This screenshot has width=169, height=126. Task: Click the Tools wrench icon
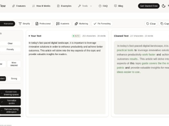(x=79, y=6)
